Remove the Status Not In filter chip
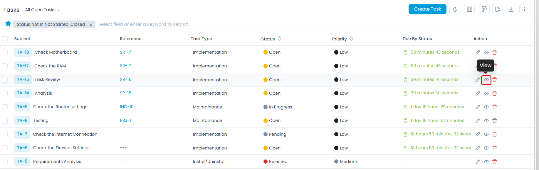The width and height of the screenshot is (539, 170). [x=91, y=25]
